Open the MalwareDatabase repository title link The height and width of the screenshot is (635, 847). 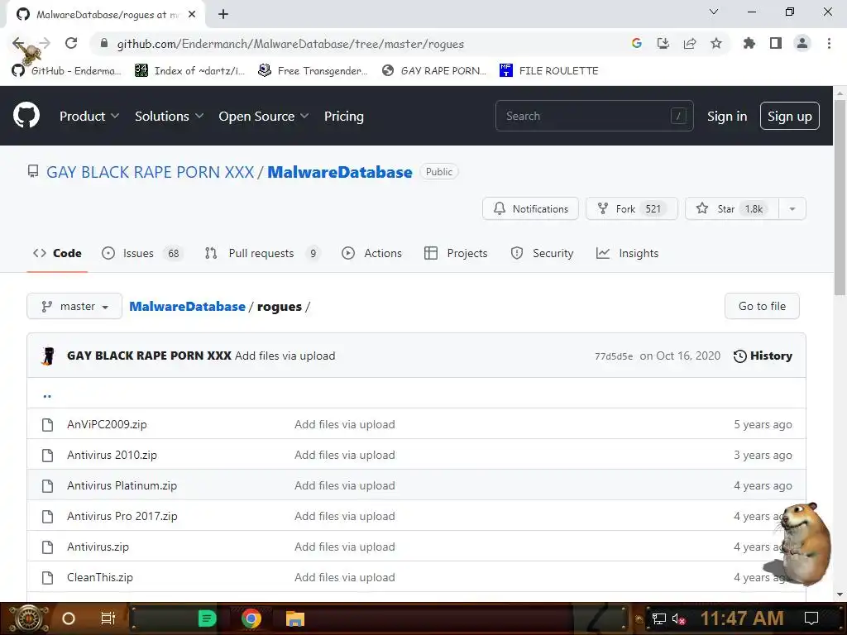tap(340, 172)
